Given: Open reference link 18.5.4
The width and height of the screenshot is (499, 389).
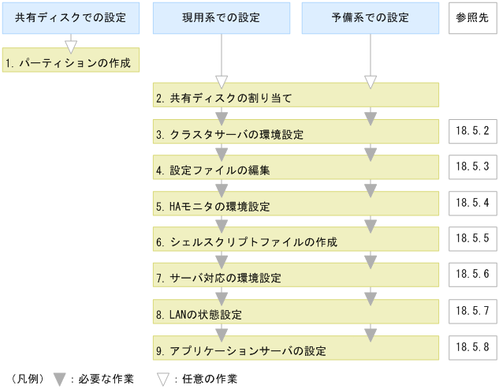Looking at the screenshot, I should tap(472, 202).
